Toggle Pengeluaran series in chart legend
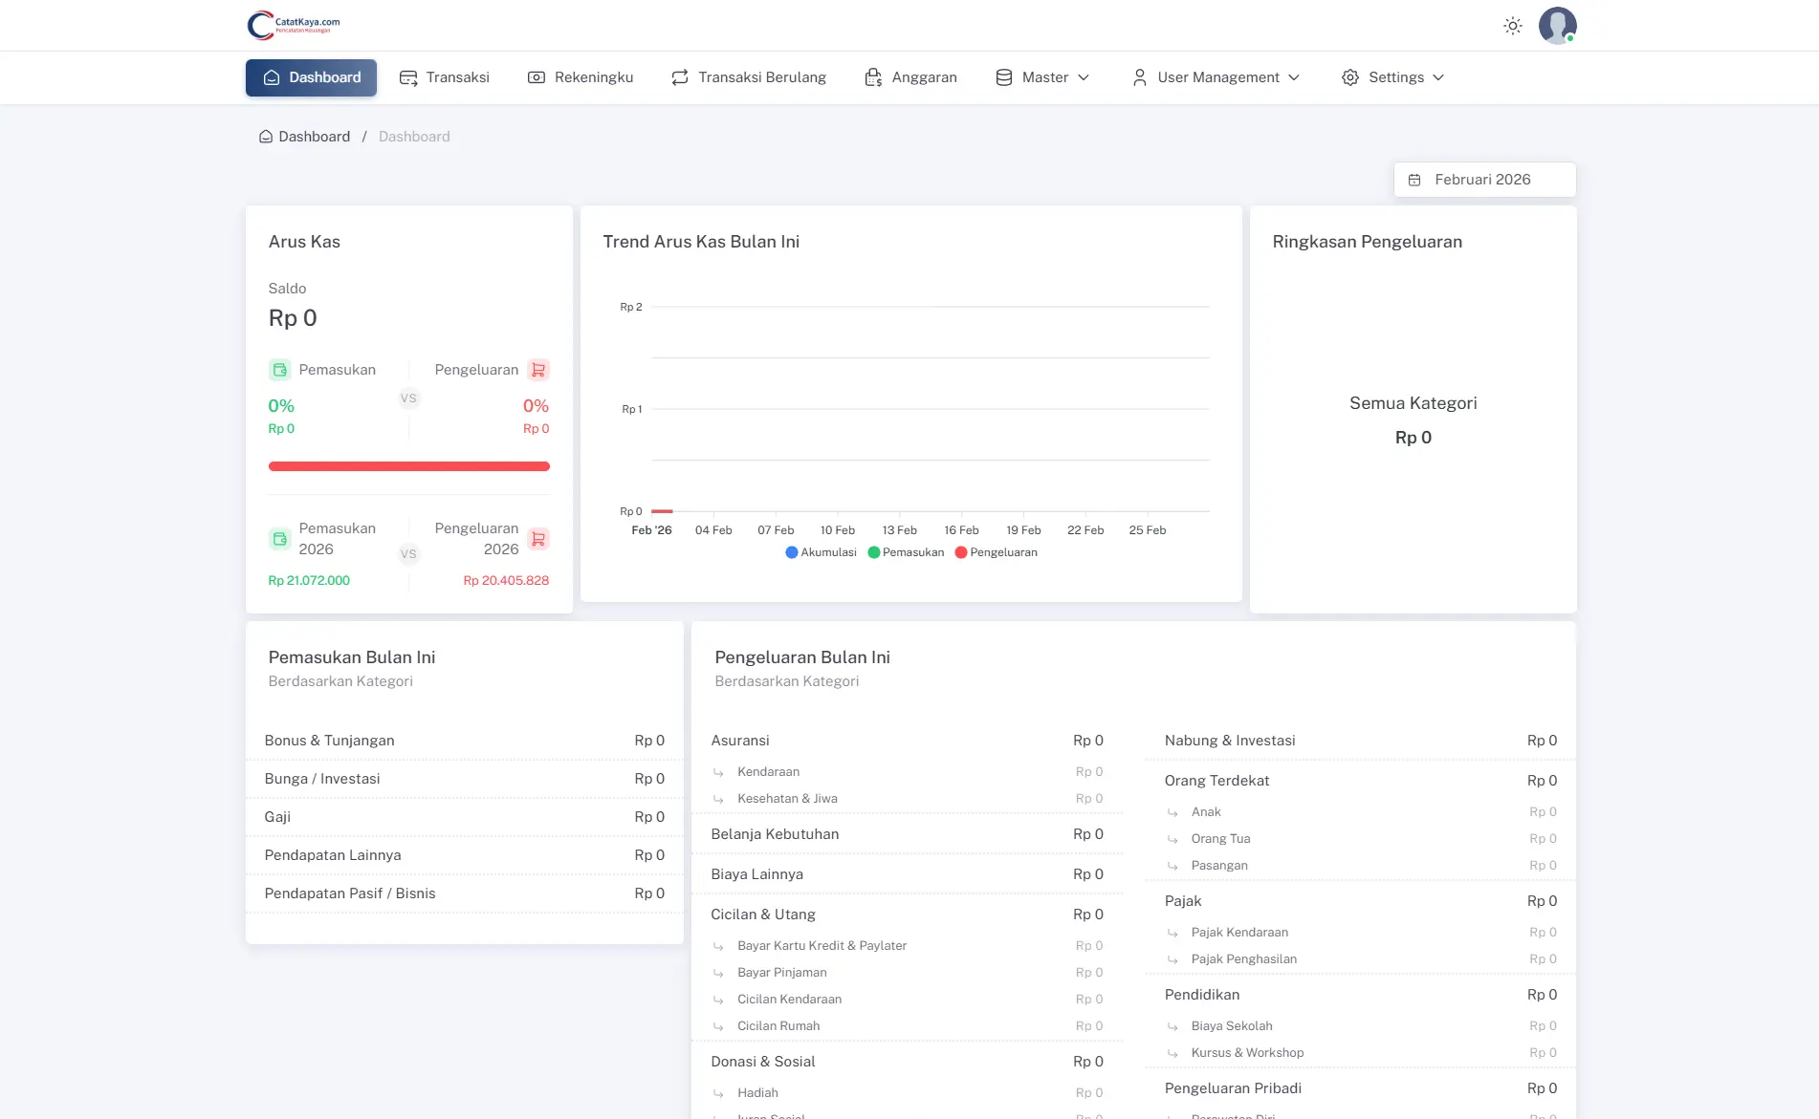Screen dimensions: 1819x1119 (x=996, y=552)
